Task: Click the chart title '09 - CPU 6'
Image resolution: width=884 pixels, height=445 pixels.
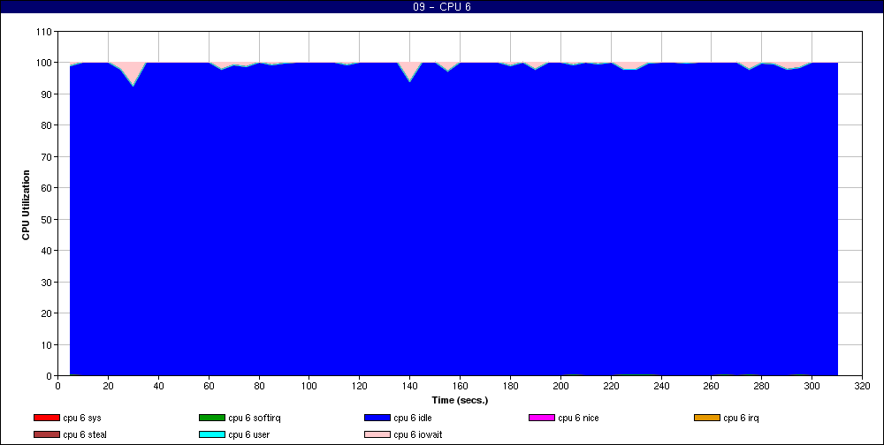Action: (442, 7)
